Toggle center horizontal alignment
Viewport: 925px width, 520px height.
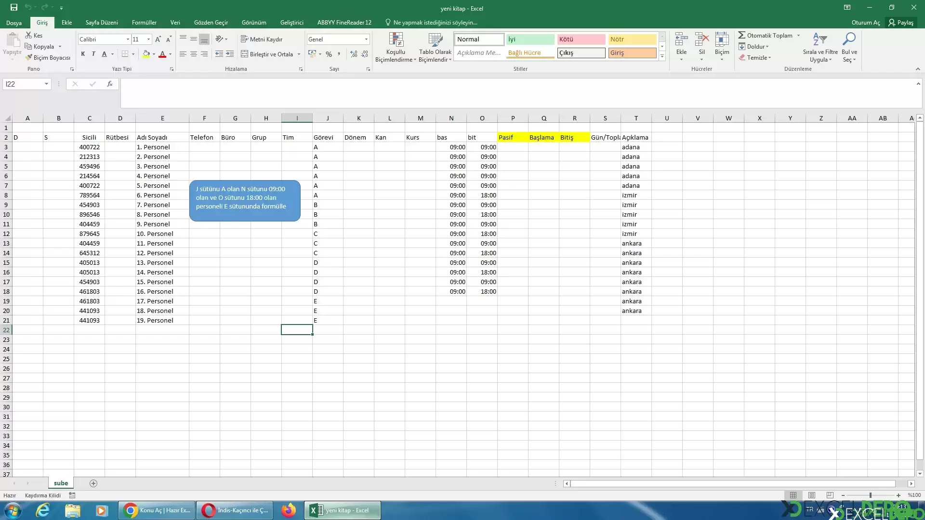194,54
